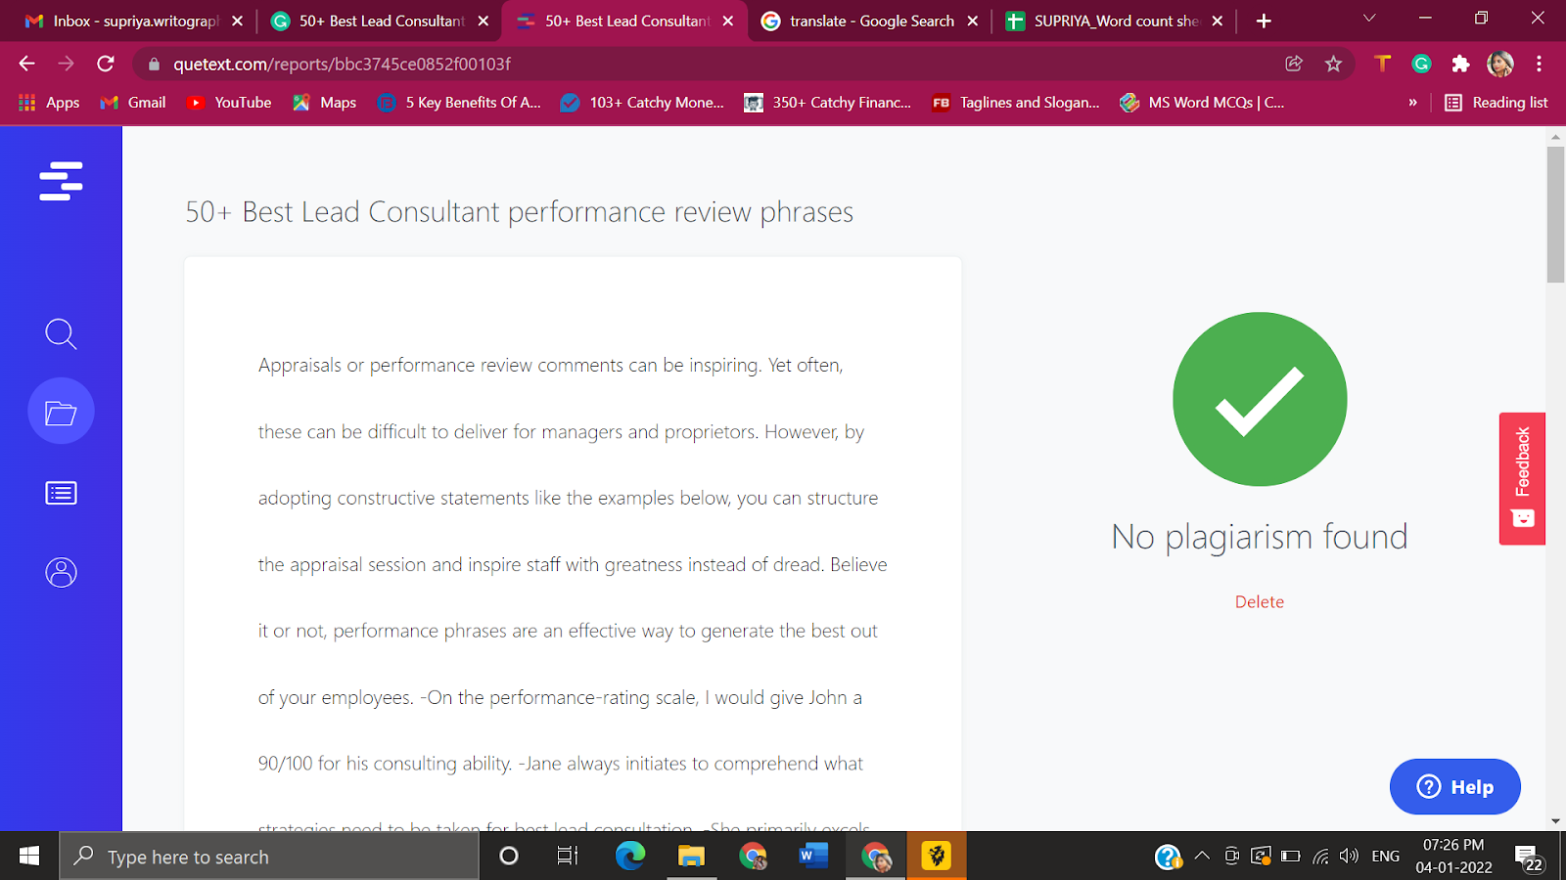Image resolution: width=1566 pixels, height=880 pixels.
Task: Open the YouTube bookmark
Action: [229, 103]
